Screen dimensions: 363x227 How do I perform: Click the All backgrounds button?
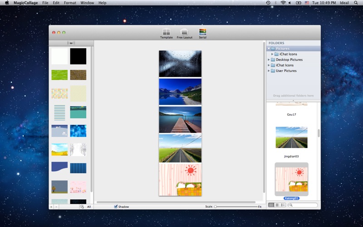89,207
